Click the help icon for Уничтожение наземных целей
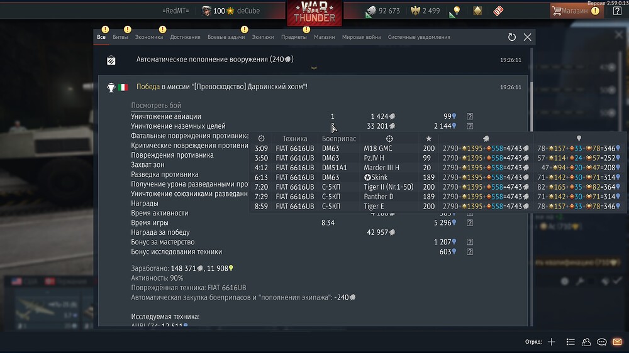Viewport: 629px width, 353px height. click(x=470, y=126)
